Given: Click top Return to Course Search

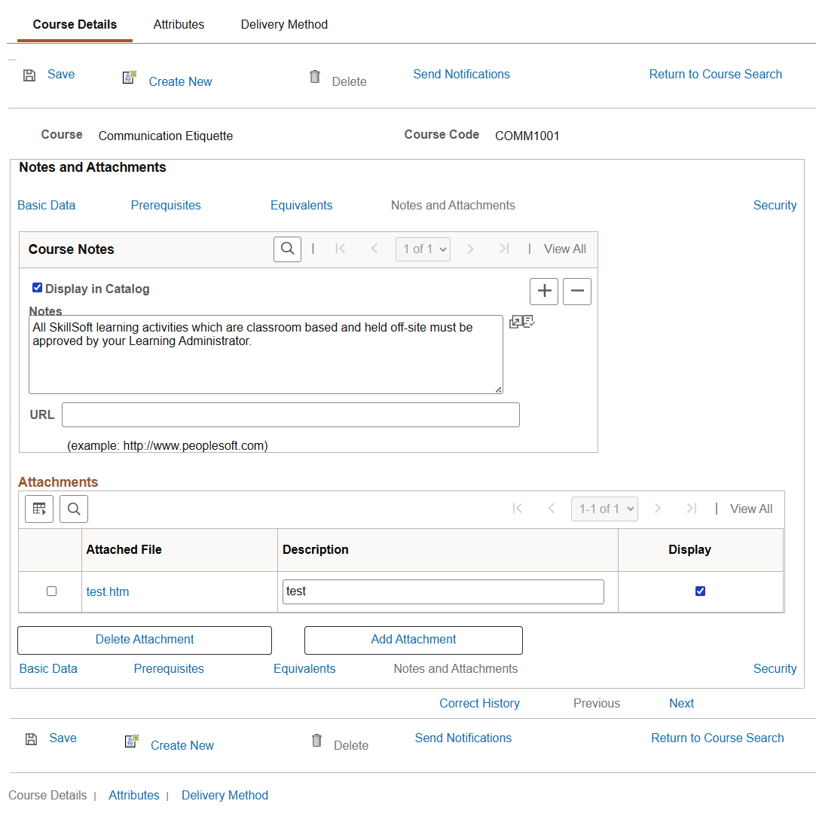Looking at the screenshot, I should point(716,75).
